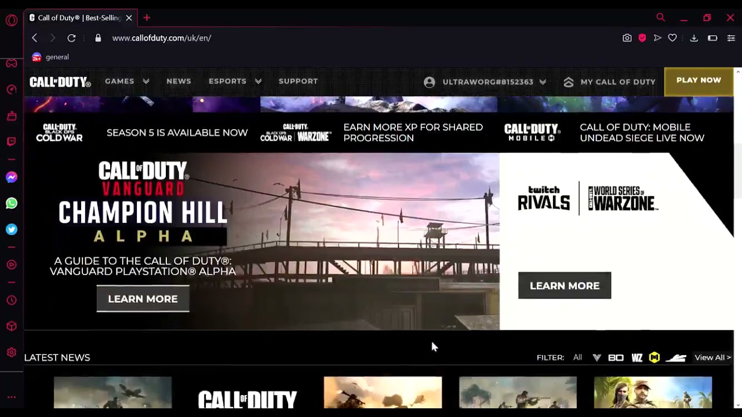The width and height of the screenshot is (742, 417).
Task: Open Extensions cube icon in sidebar
Action: tap(12, 327)
